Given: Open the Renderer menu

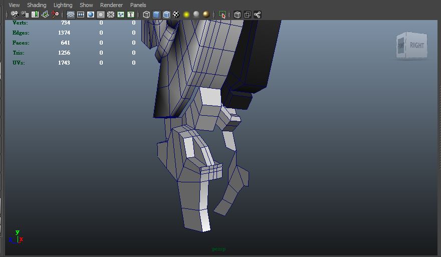Looking at the screenshot, I should pos(111,5).
